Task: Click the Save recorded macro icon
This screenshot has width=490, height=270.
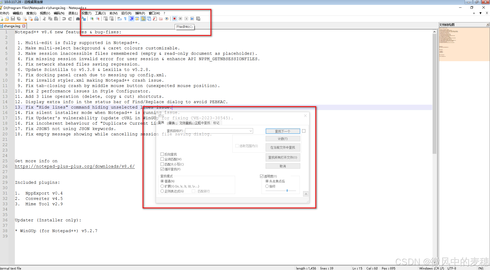Action: click(x=198, y=19)
